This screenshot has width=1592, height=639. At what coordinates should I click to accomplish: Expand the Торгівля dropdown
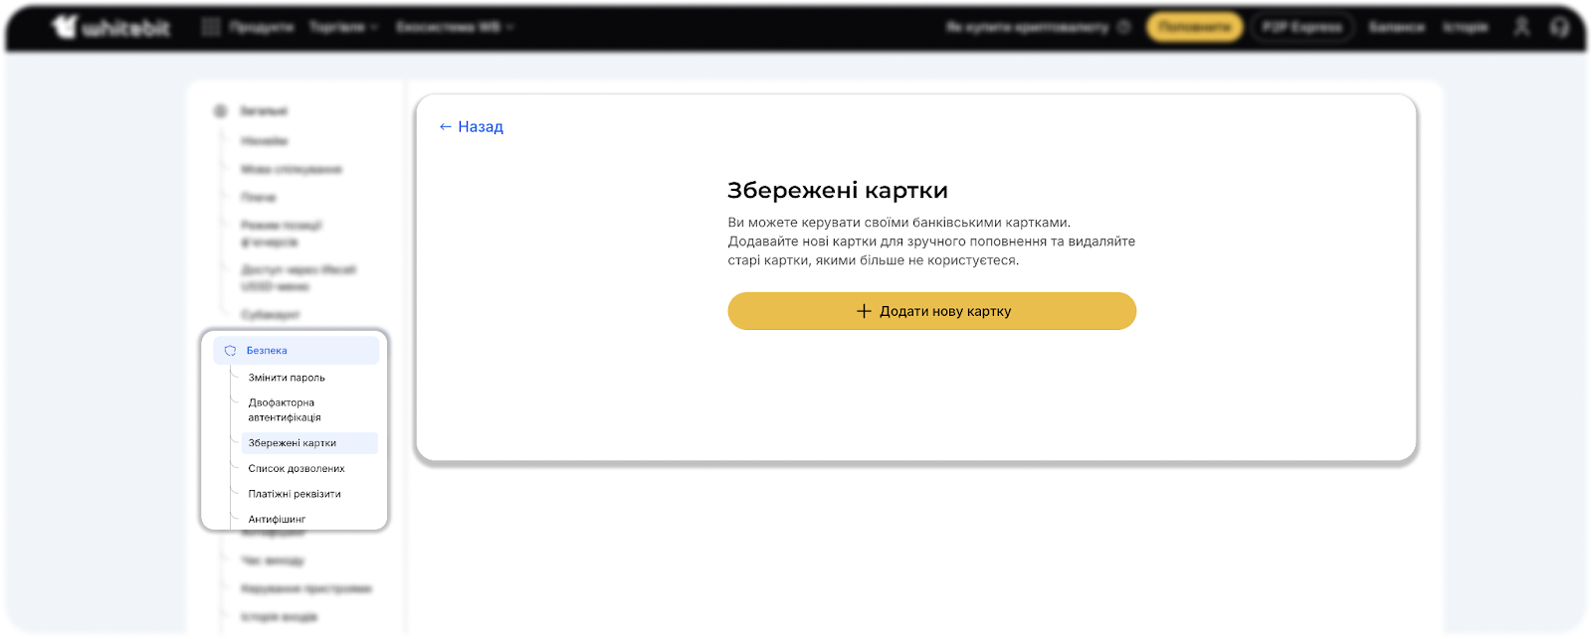click(x=343, y=27)
